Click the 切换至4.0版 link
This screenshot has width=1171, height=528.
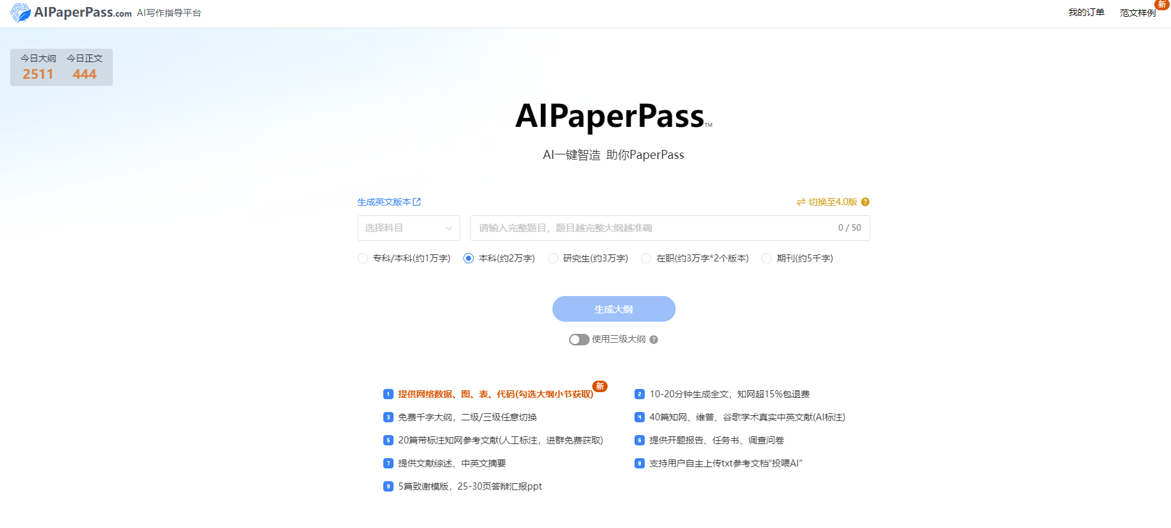833,202
